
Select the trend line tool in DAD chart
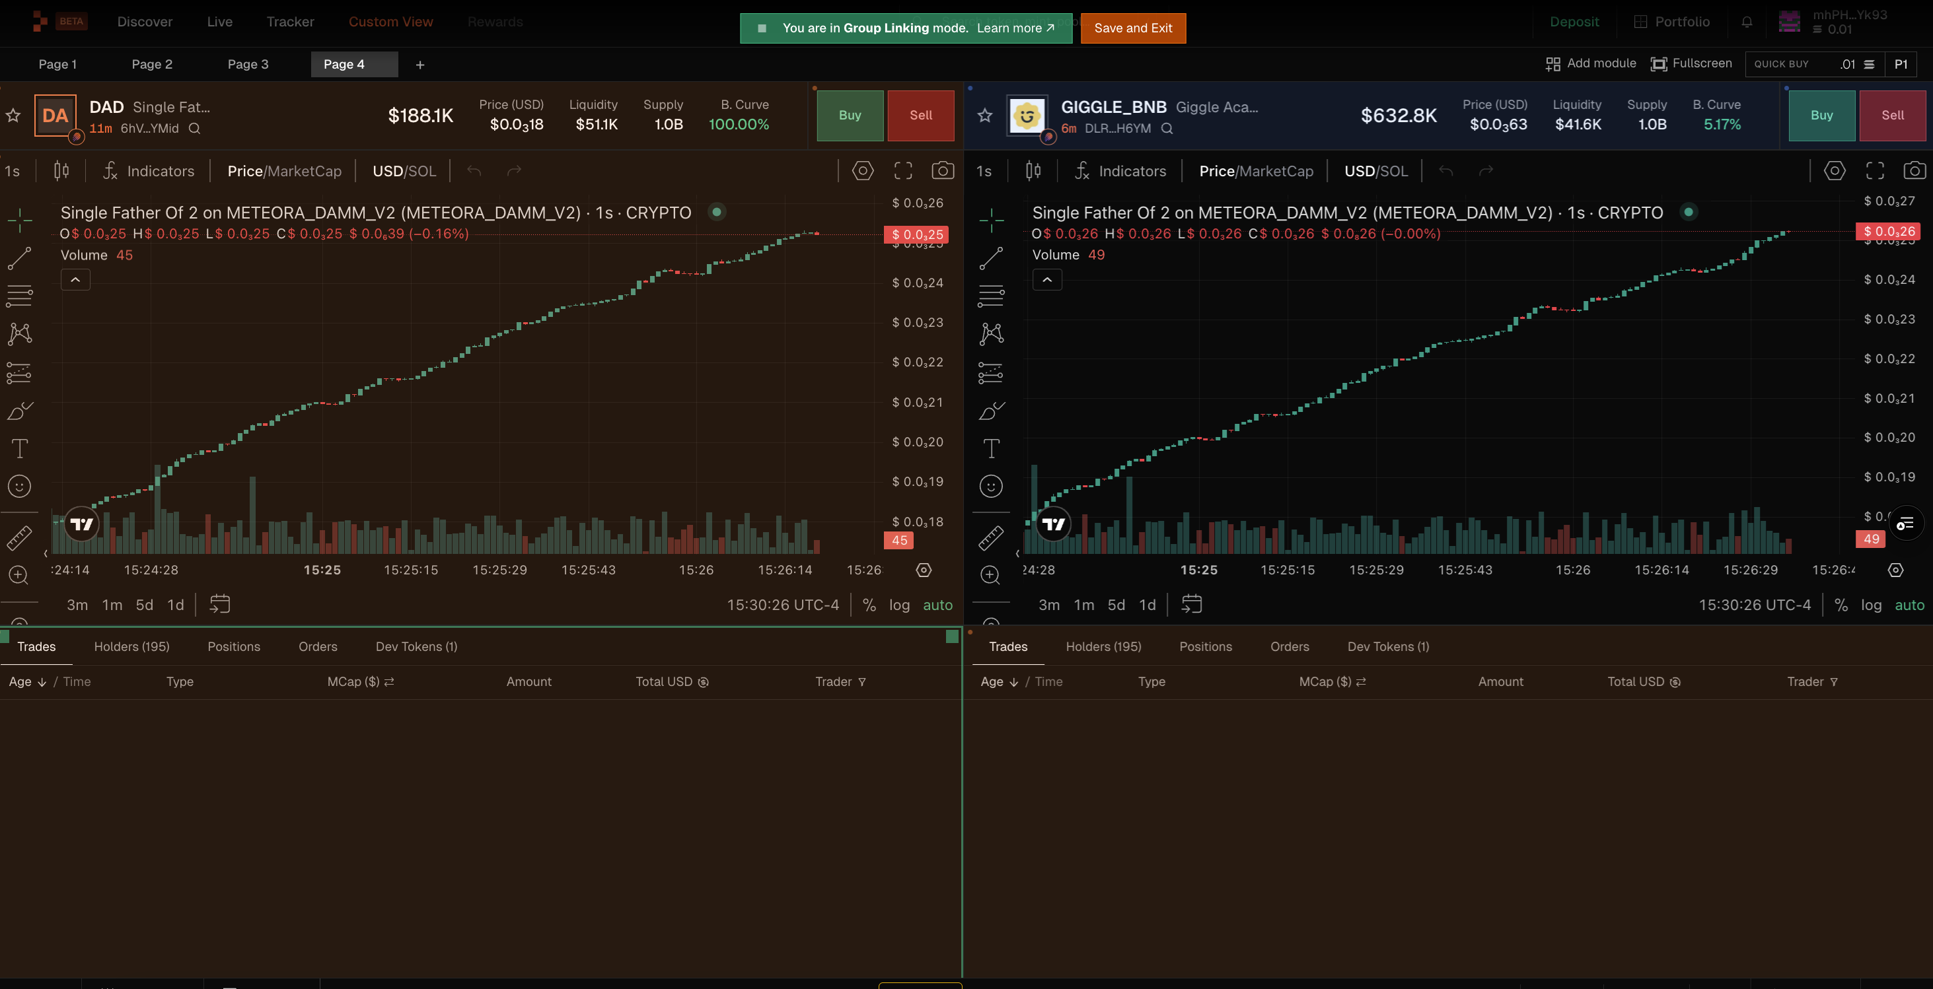coord(20,258)
